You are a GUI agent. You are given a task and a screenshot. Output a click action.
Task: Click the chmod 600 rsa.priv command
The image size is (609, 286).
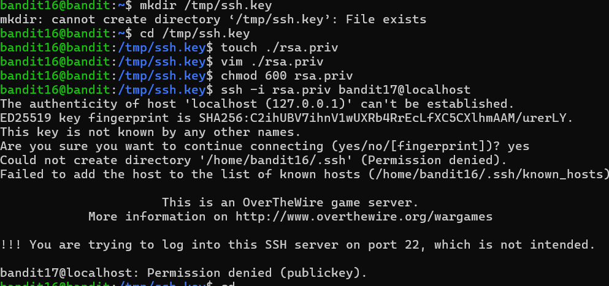click(x=286, y=76)
